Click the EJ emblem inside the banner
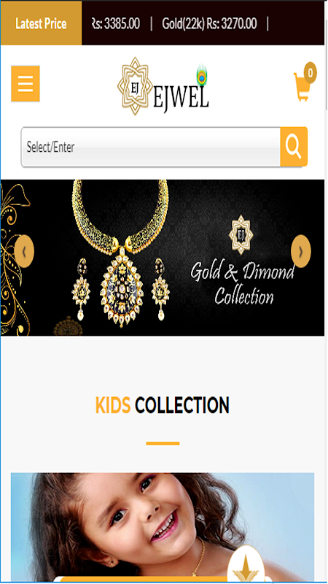Viewport: 328px width, 584px height. coord(241,234)
